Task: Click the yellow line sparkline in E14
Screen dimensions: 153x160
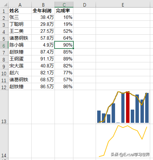Action: (x=123, y=141)
